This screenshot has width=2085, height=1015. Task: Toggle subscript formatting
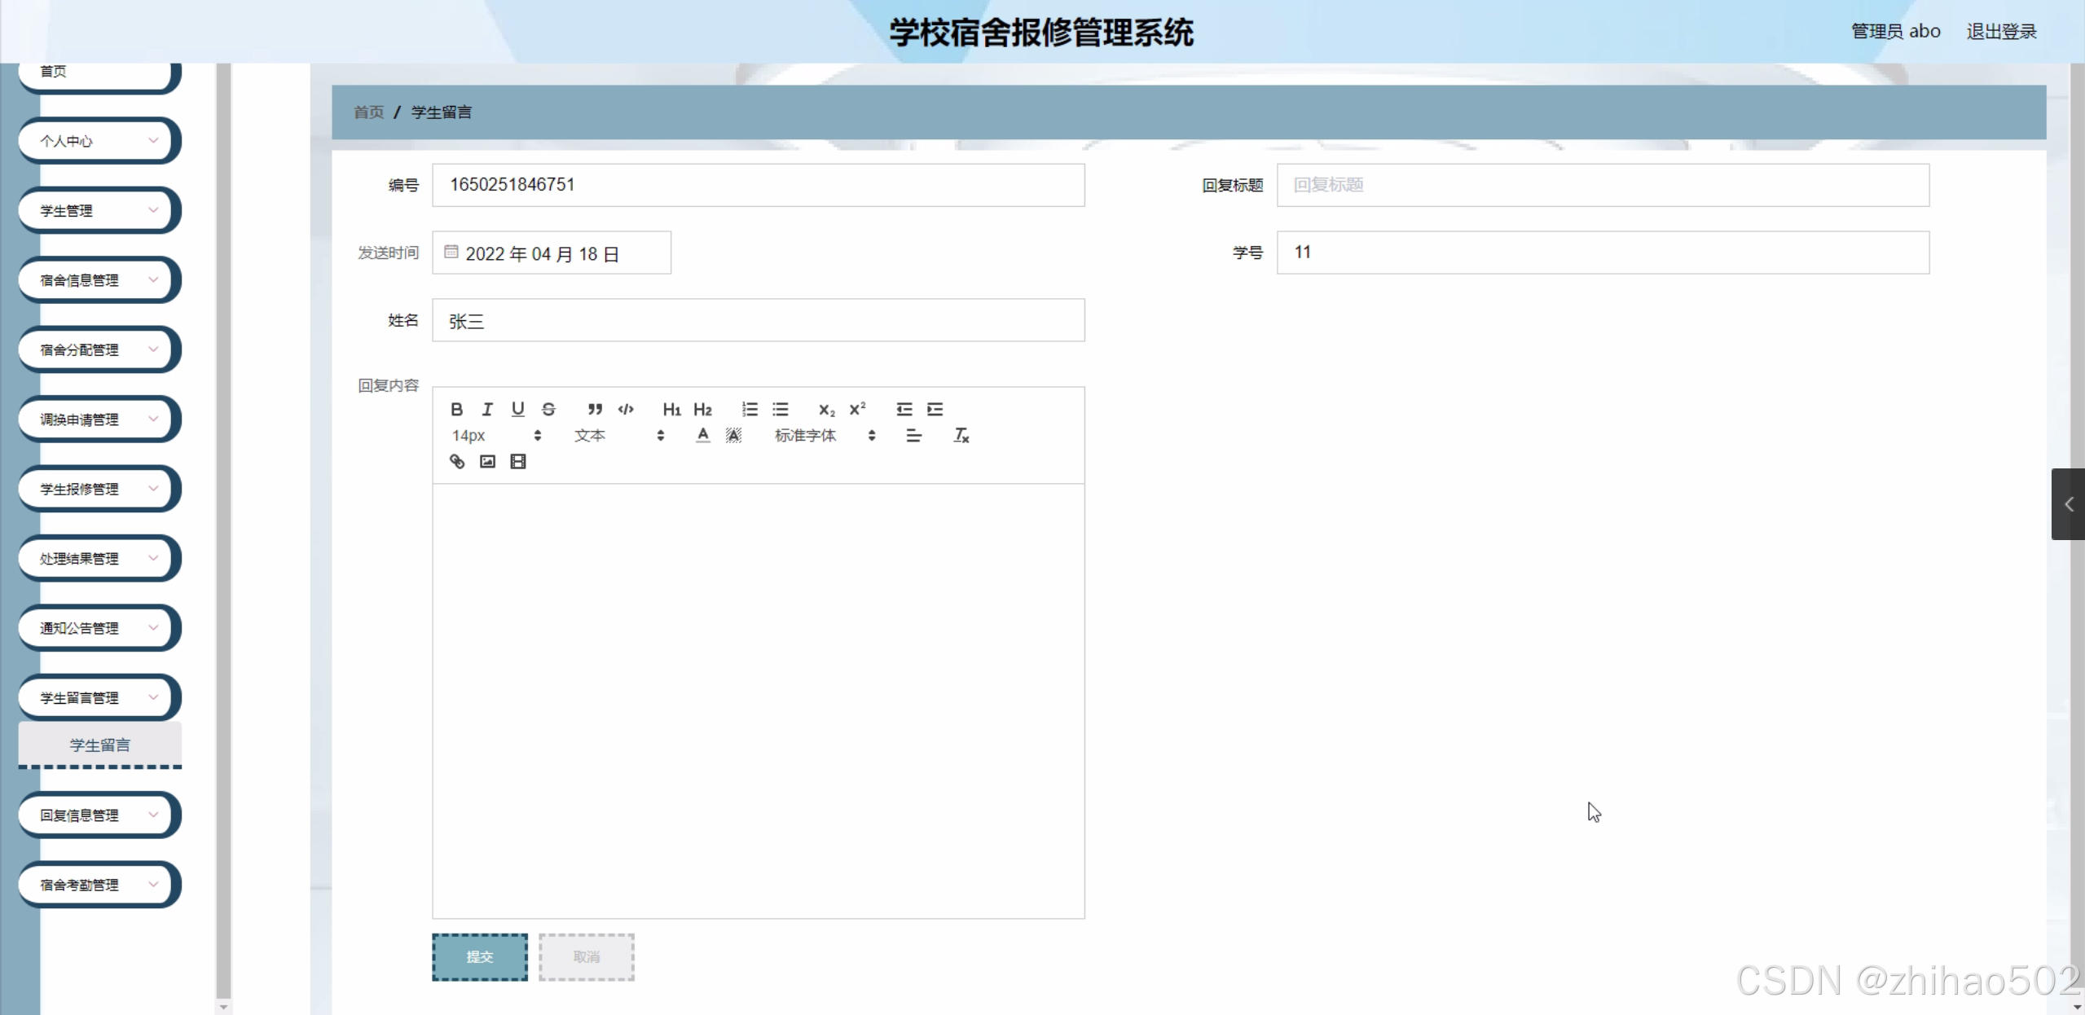point(826,409)
